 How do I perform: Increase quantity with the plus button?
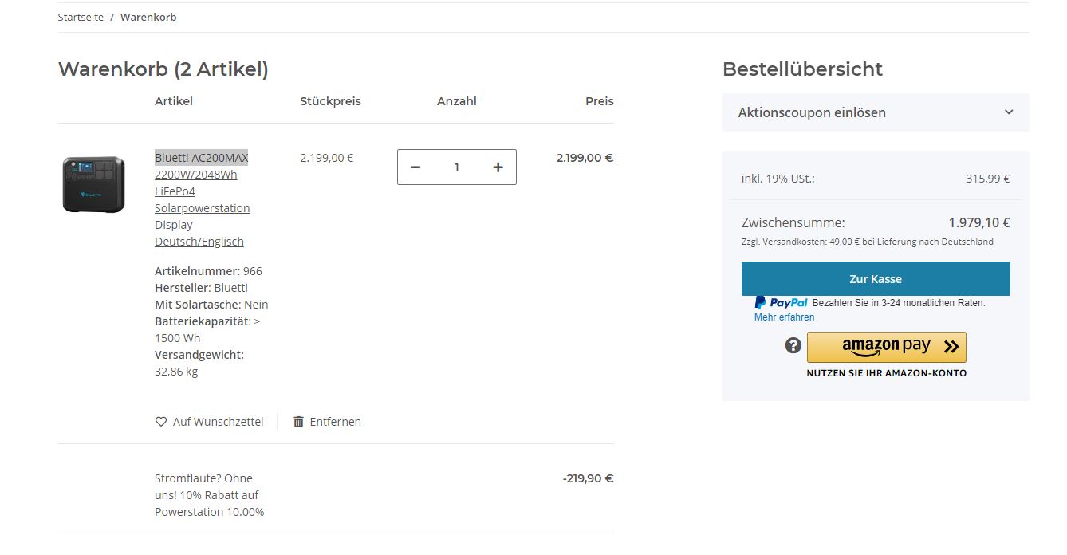[x=498, y=167]
